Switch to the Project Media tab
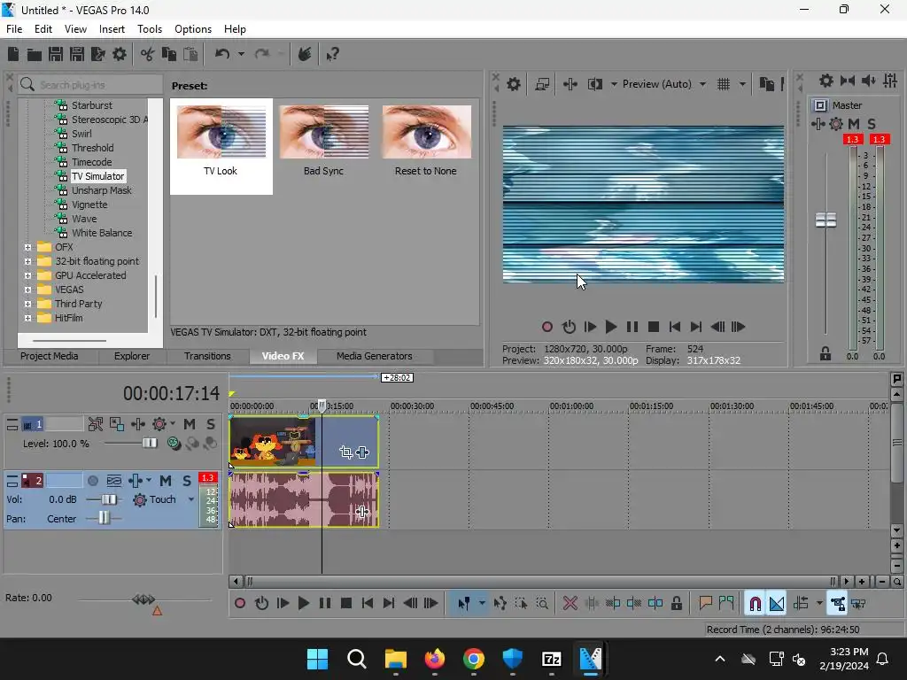Image resolution: width=907 pixels, height=680 pixels. tap(50, 356)
